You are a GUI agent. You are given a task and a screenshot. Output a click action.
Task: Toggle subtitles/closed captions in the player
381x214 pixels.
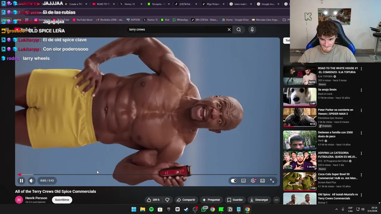tap(243, 181)
